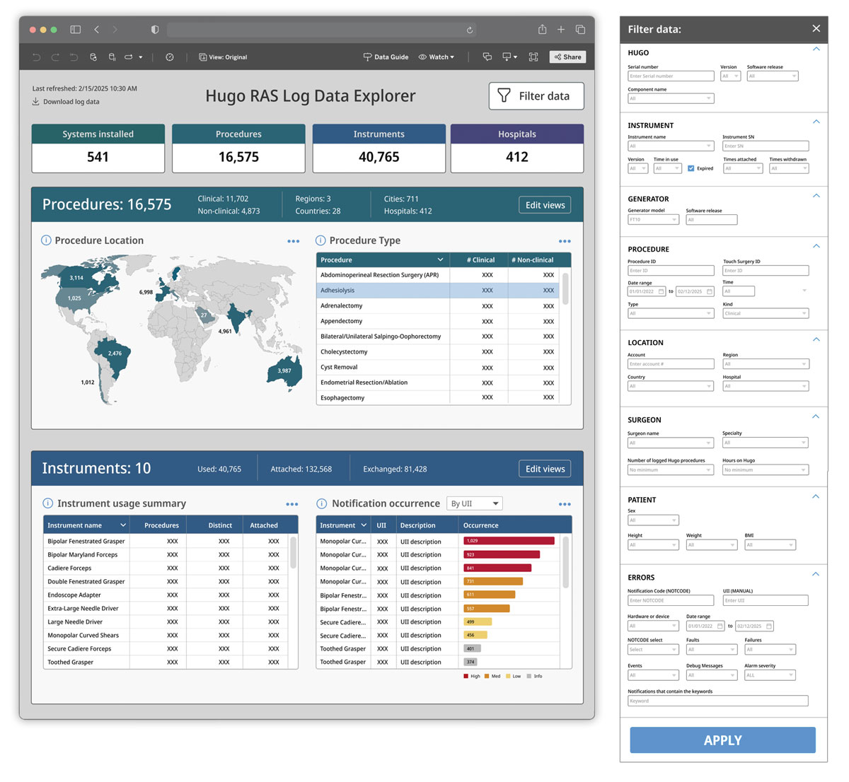The width and height of the screenshot is (849, 782).
Task: Toggle the browser sidebar icon
Action: pyautogui.click(x=75, y=30)
